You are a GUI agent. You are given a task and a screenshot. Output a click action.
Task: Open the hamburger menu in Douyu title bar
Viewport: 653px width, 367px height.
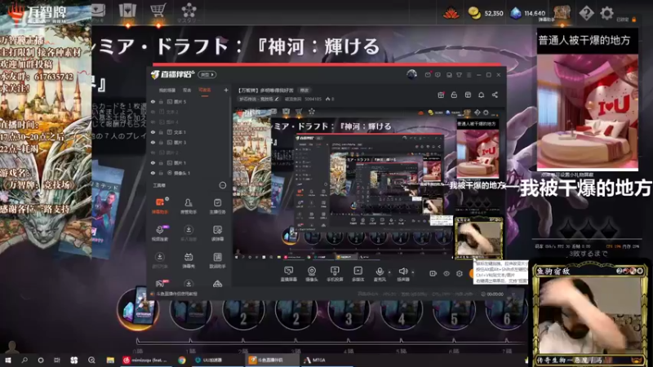click(469, 75)
